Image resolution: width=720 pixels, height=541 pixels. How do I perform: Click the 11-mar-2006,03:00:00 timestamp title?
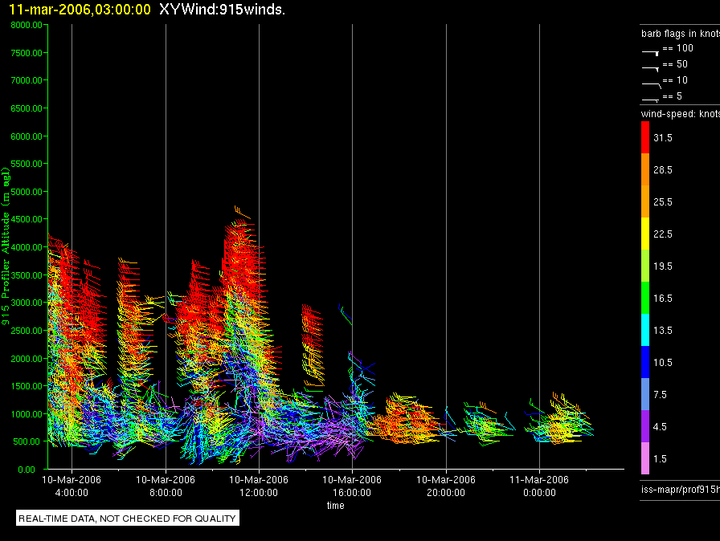(80, 9)
